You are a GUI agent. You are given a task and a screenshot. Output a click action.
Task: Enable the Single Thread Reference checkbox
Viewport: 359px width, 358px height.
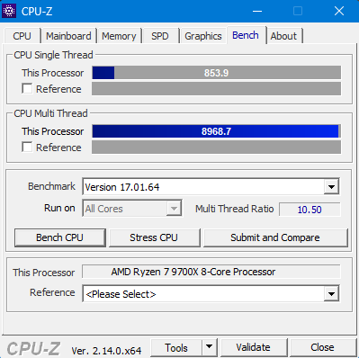(27, 89)
